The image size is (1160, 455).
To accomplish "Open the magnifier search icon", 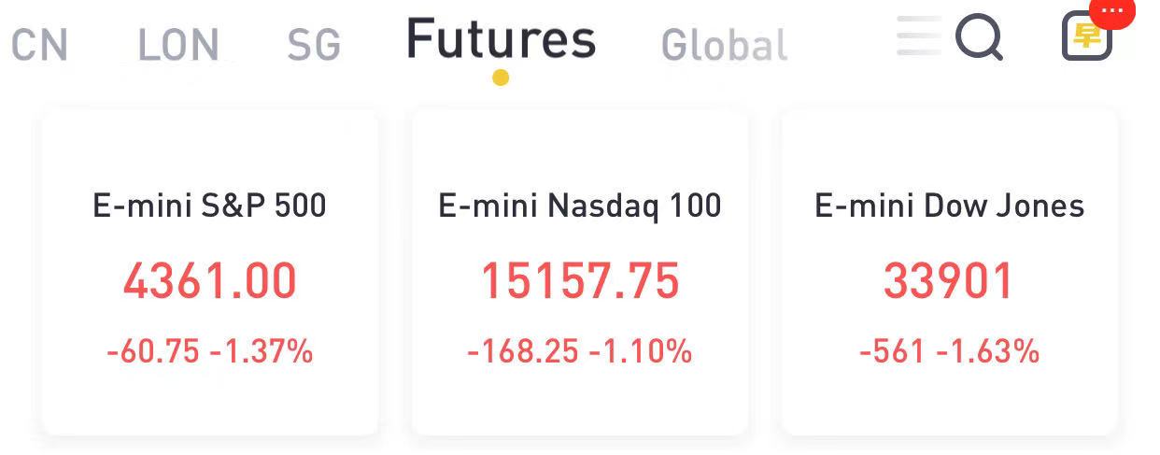I will tap(979, 38).
